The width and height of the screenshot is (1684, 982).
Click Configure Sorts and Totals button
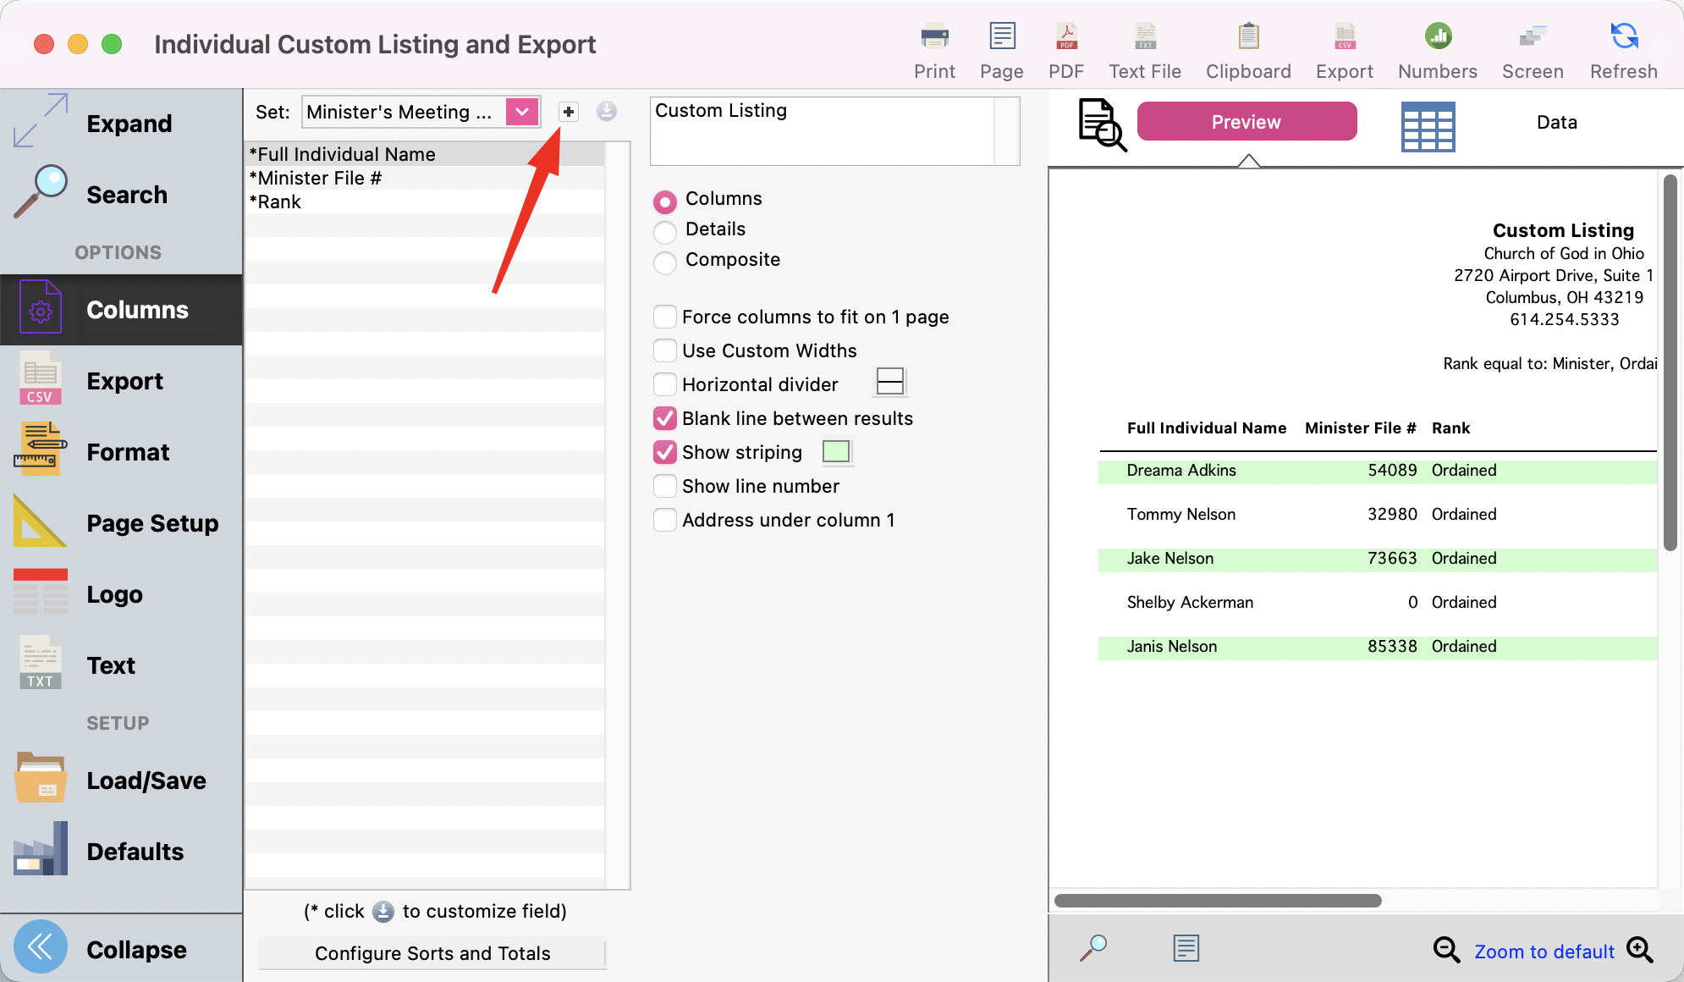click(432, 953)
